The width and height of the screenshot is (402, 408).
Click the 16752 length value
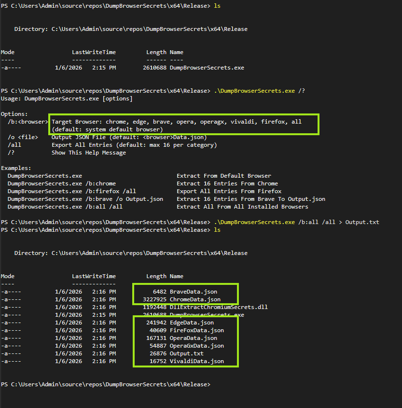pos(158,362)
